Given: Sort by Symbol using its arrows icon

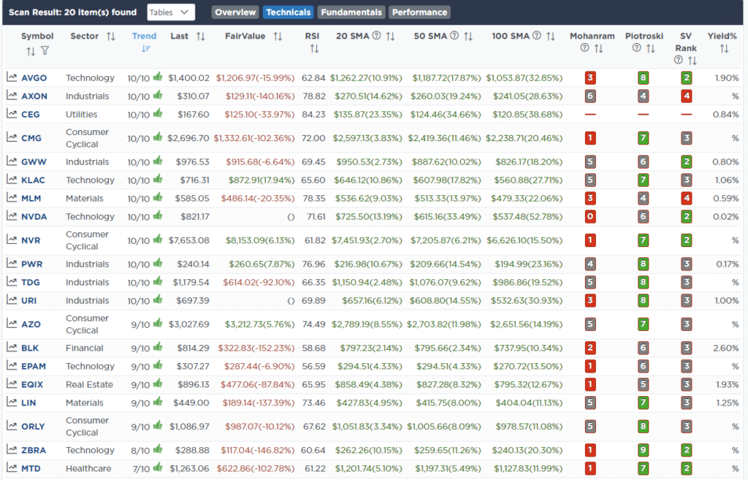Looking at the screenshot, I should (x=31, y=51).
